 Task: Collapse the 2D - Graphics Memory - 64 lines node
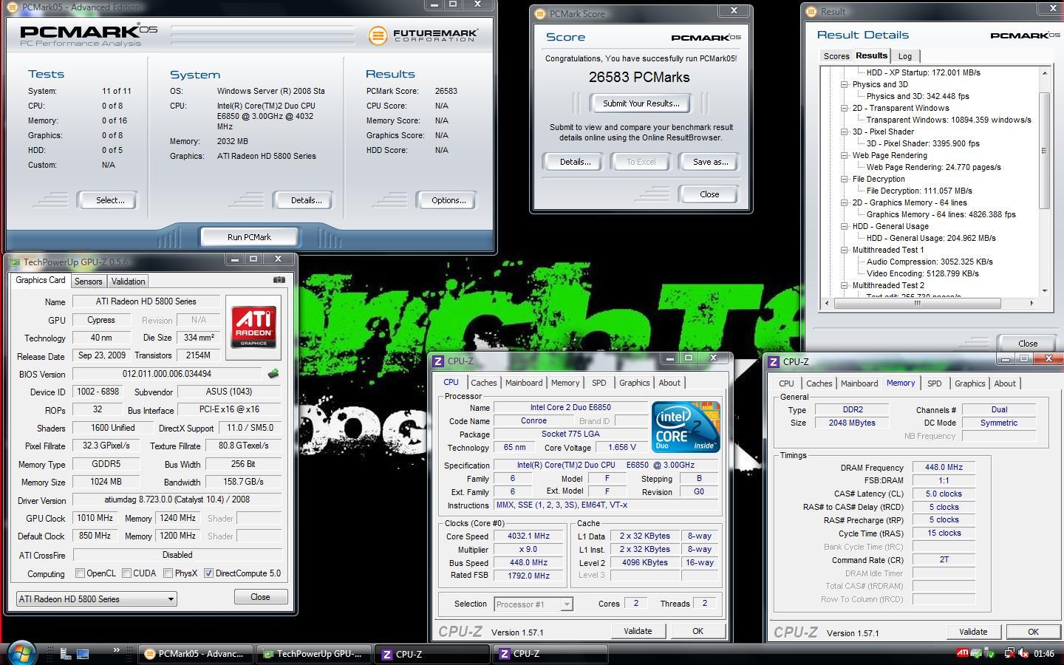[x=844, y=202]
